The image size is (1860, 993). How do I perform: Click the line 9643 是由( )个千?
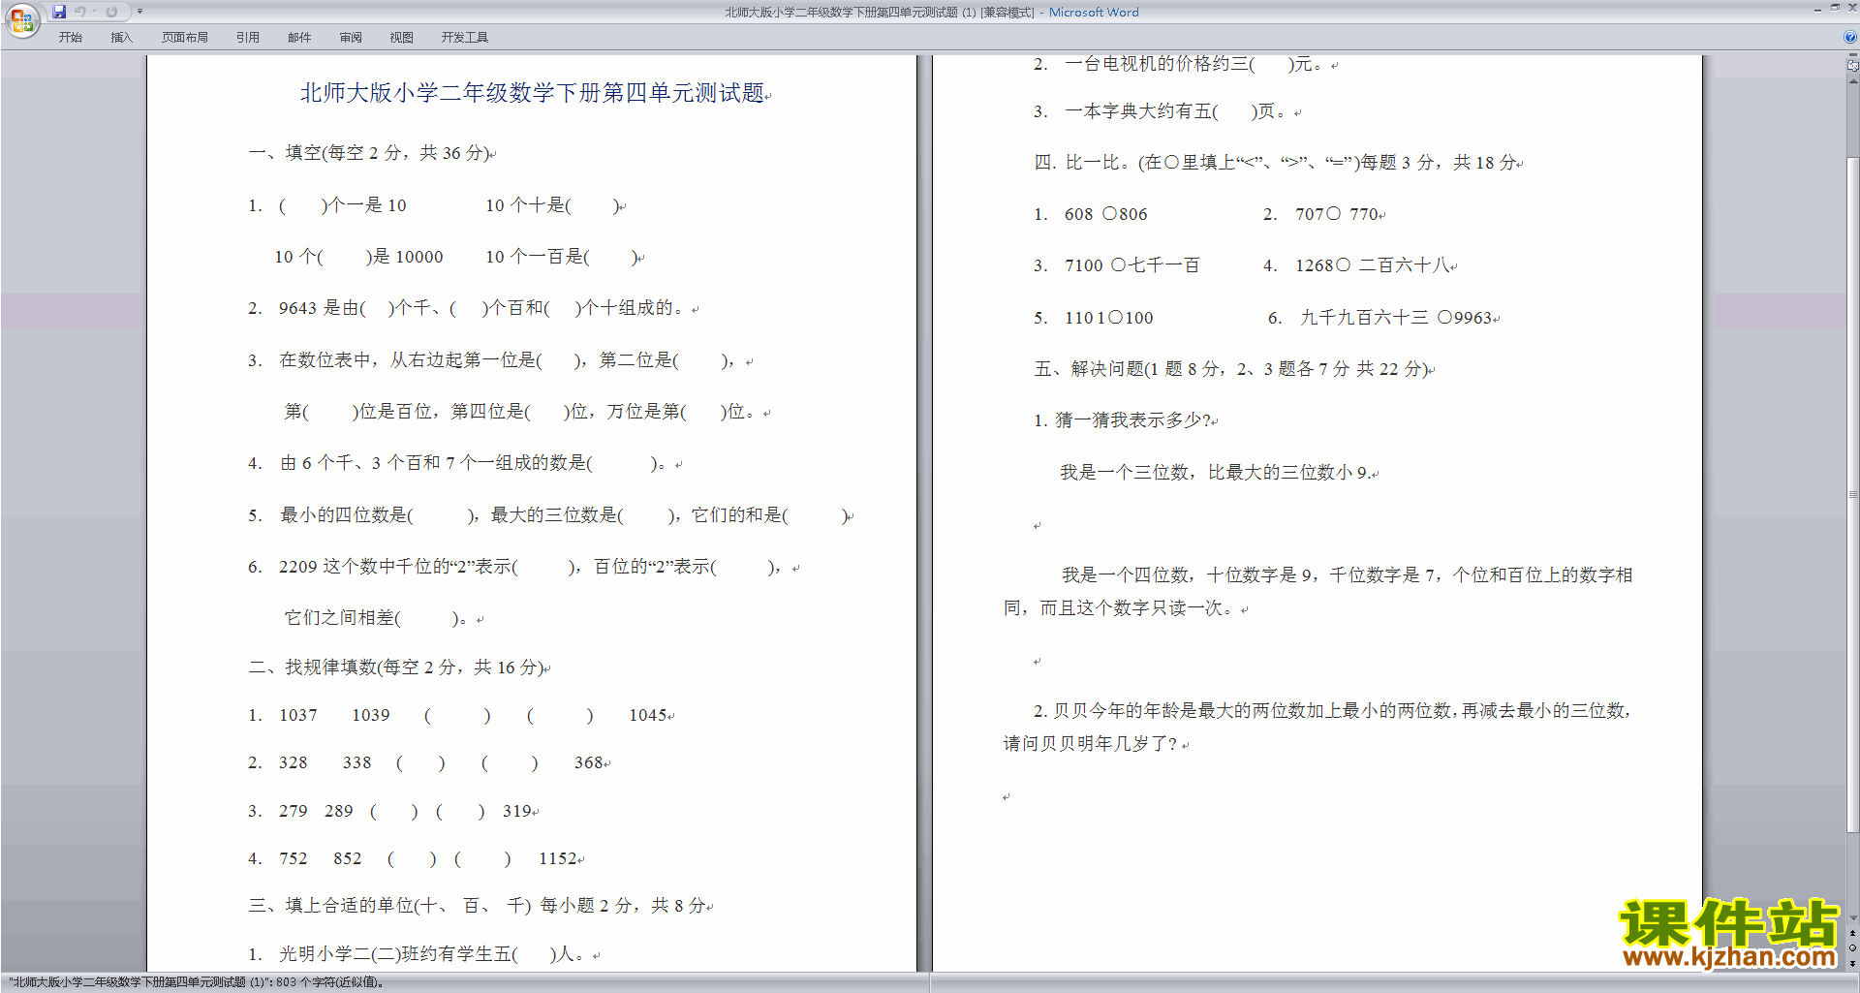tap(473, 308)
